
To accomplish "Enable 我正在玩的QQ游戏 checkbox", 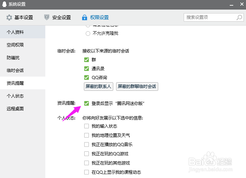I will pyautogui.click(x=86, y=154).
